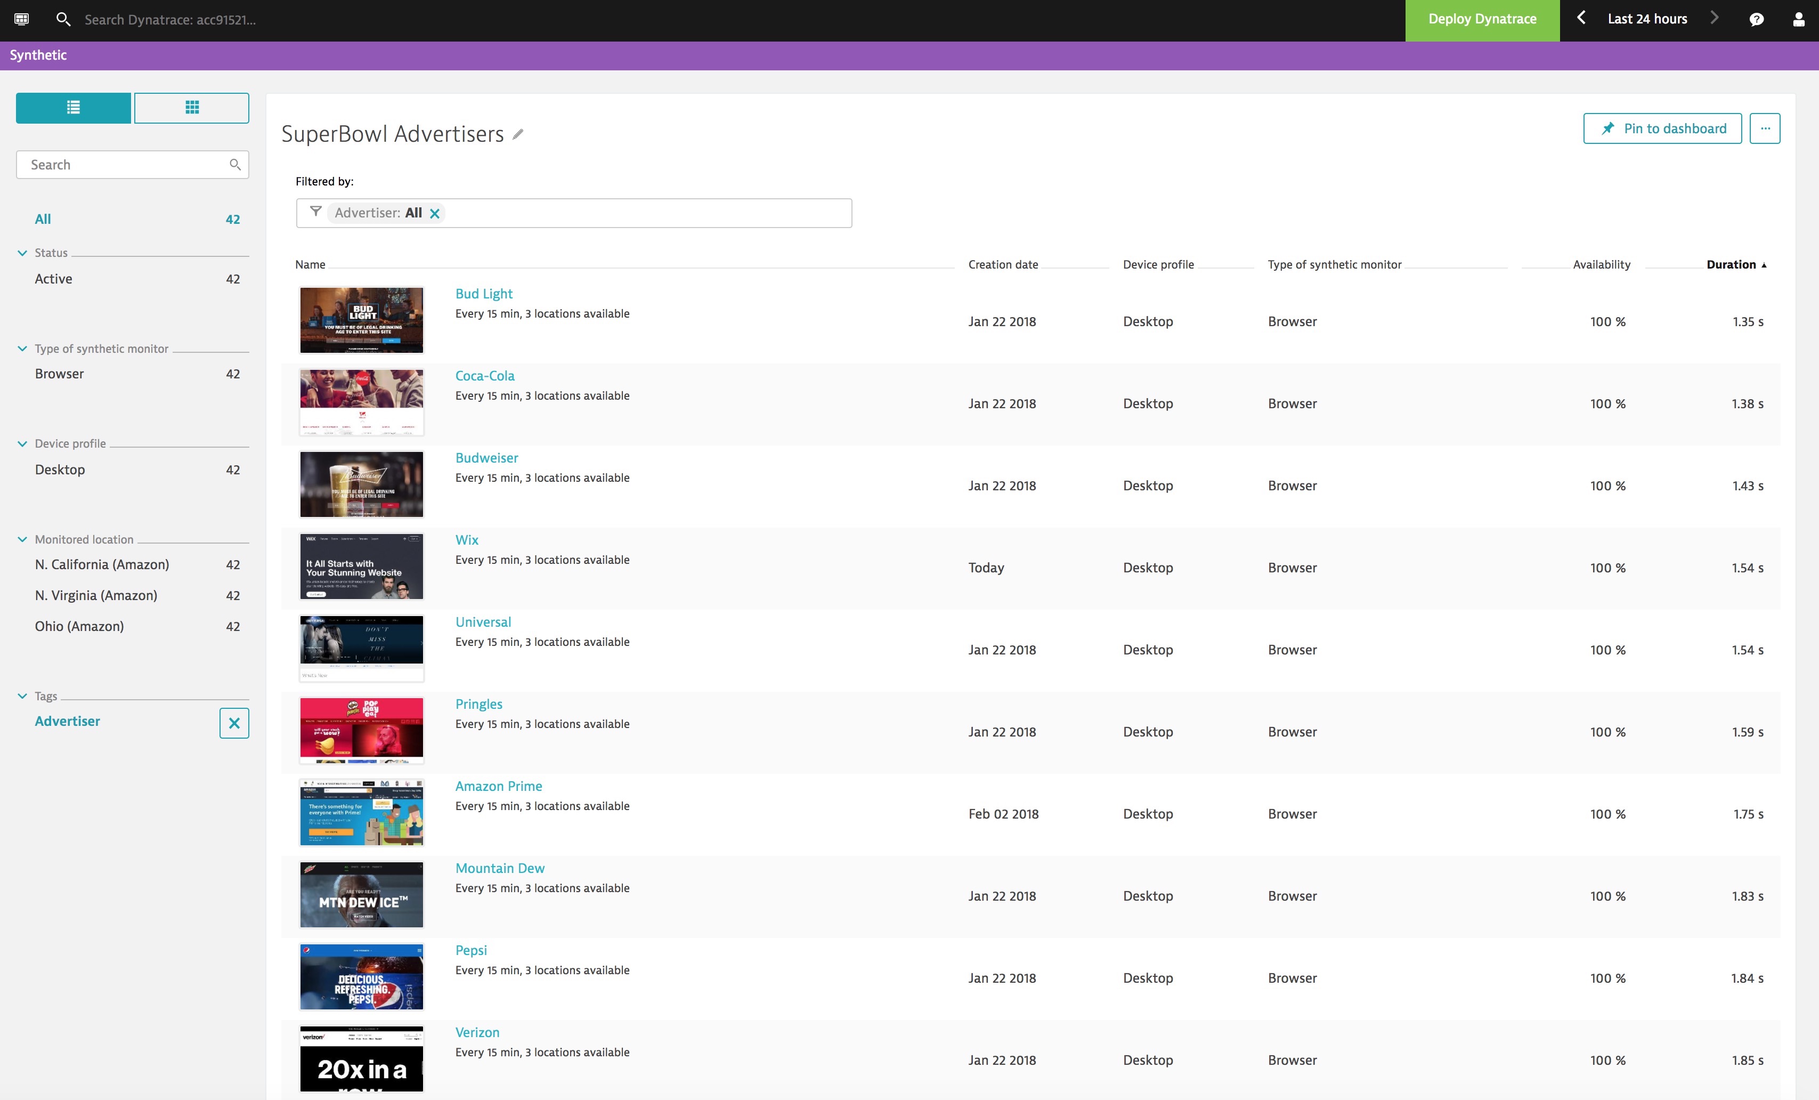The image size is (1819, 1100).
Task: Click the Wix screenshot thumbnail
Action: (x=362, y=566)
